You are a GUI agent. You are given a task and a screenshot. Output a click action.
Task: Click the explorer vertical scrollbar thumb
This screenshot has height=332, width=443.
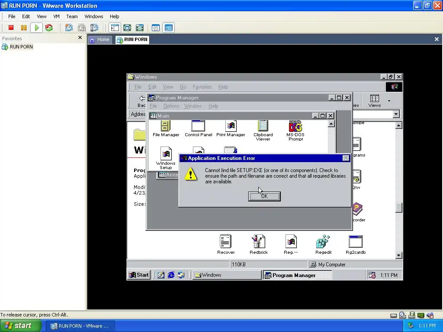398,208
